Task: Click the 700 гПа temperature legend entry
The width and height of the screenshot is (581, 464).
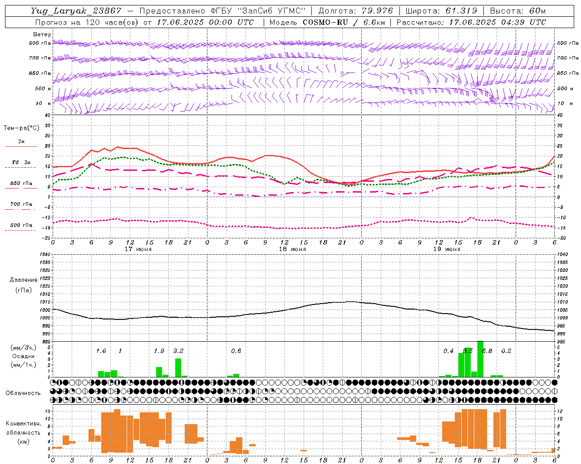Action: (21, 204)
